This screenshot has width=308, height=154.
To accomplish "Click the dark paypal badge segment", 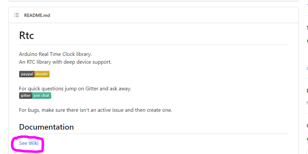I will point(27,74).
